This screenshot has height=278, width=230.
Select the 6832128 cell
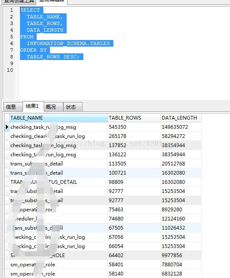click(181, 274)
